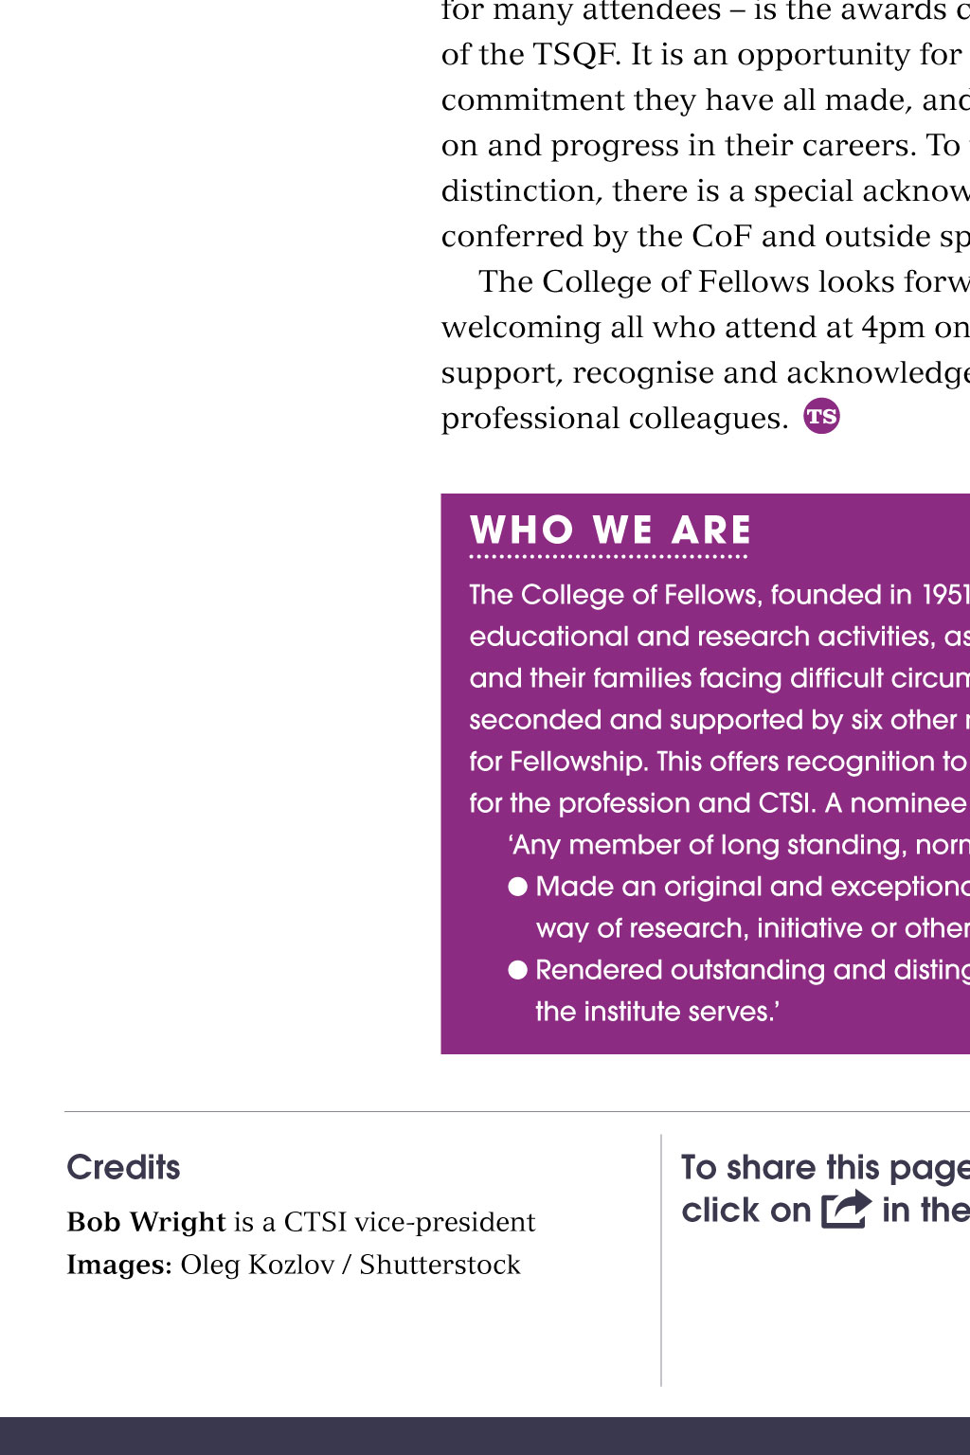The image size is (970, 1455).
Task: Click the 'is a CTSI vice-president' text
Action: 385,1222
